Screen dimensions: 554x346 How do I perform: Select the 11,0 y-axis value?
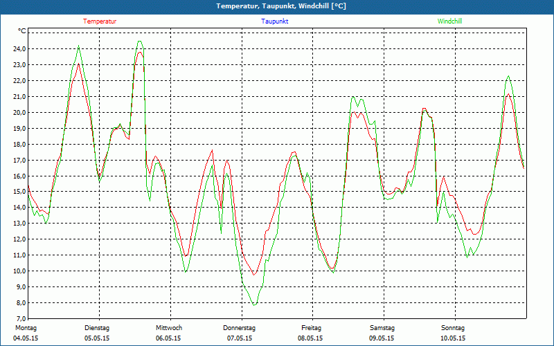click(19, 255)
